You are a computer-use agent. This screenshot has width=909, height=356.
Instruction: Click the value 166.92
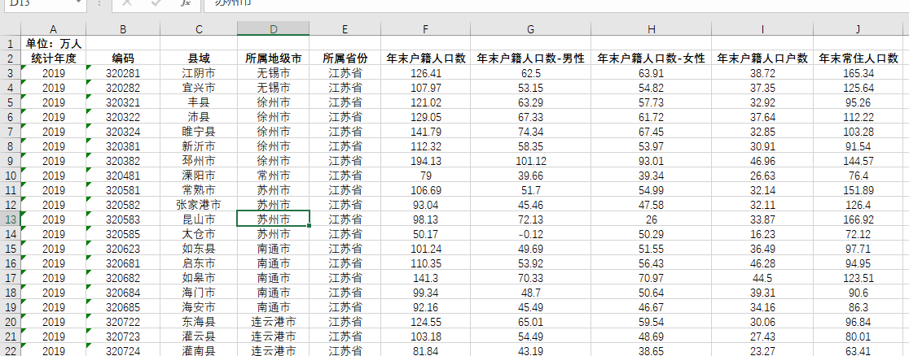[858, 219]
